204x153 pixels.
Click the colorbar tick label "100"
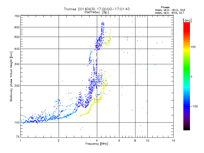pos(193,47)
